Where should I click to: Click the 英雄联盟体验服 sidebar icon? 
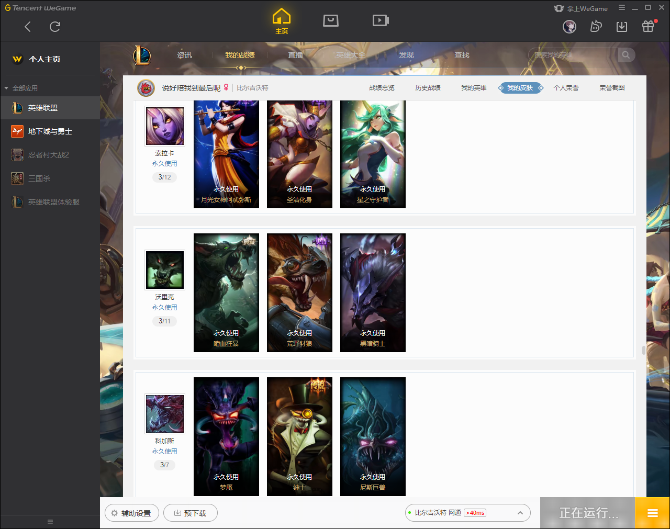(x=17, y=202)
